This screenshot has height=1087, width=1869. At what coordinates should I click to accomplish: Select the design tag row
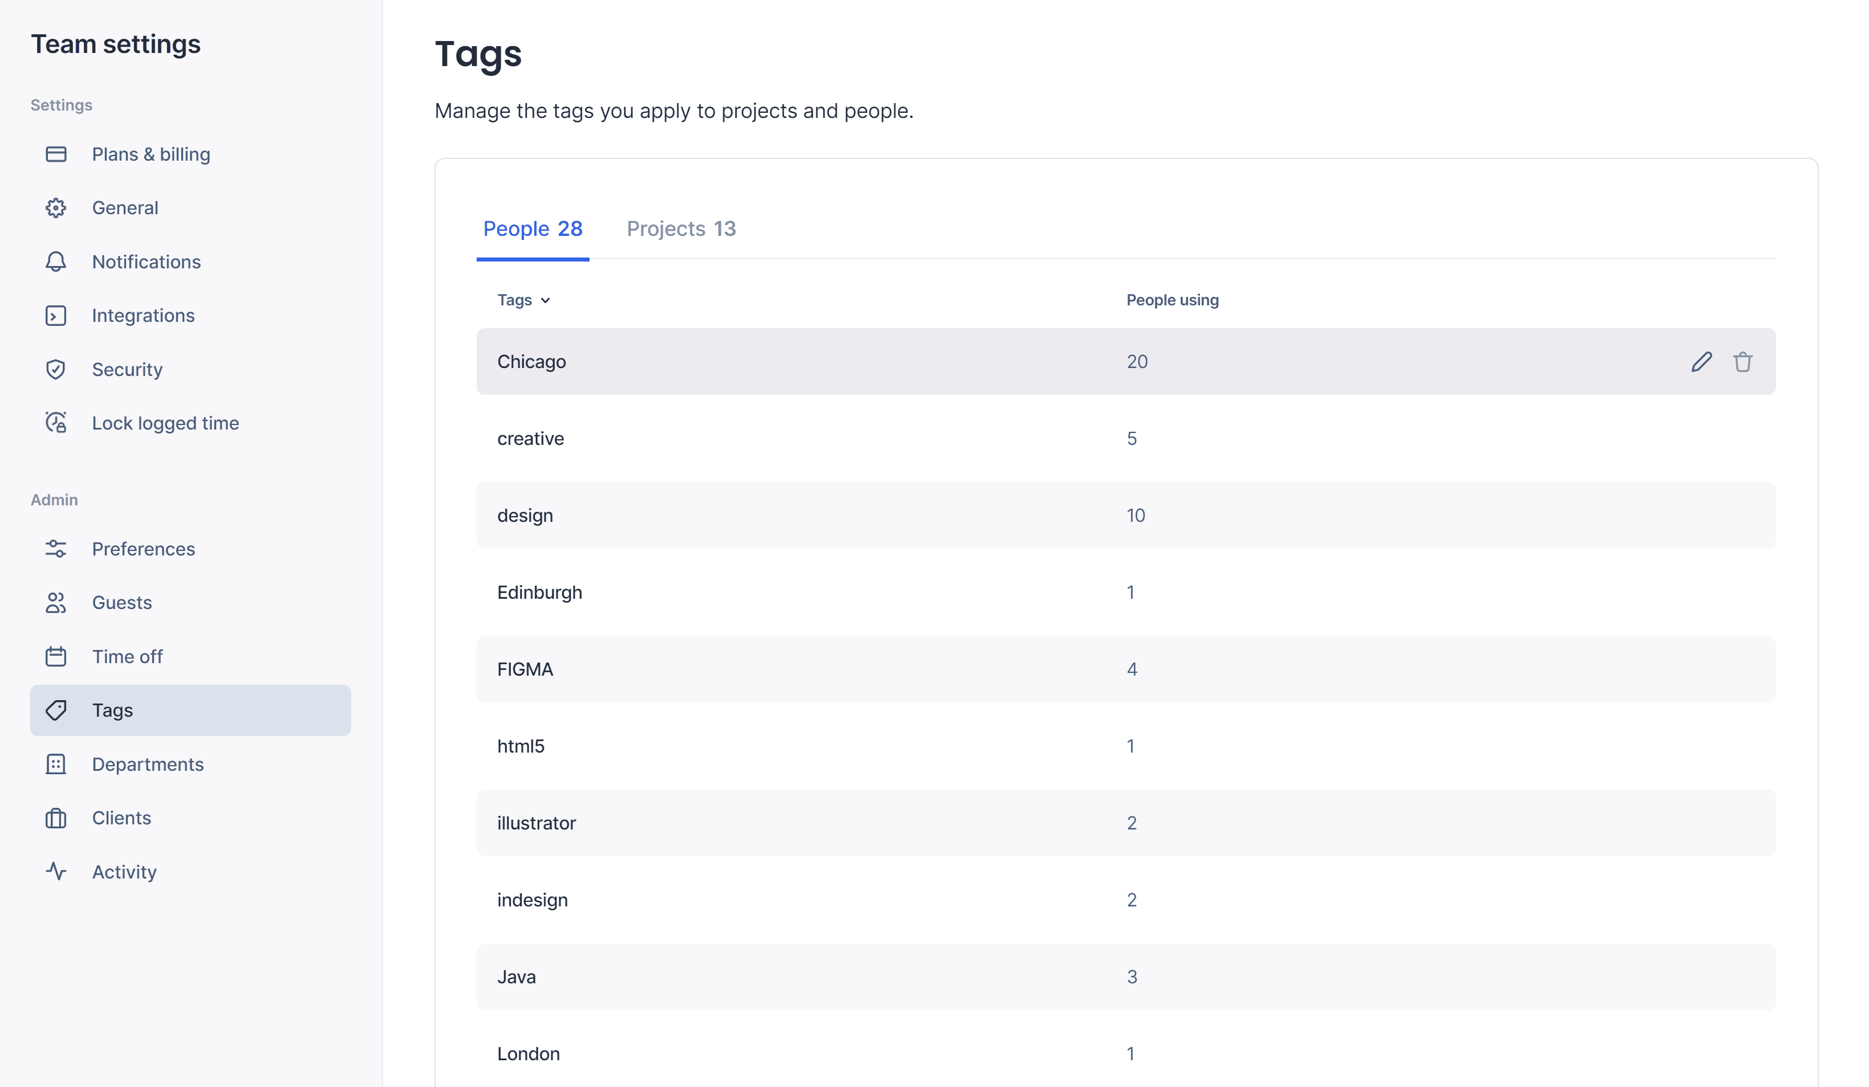point(525,516)
